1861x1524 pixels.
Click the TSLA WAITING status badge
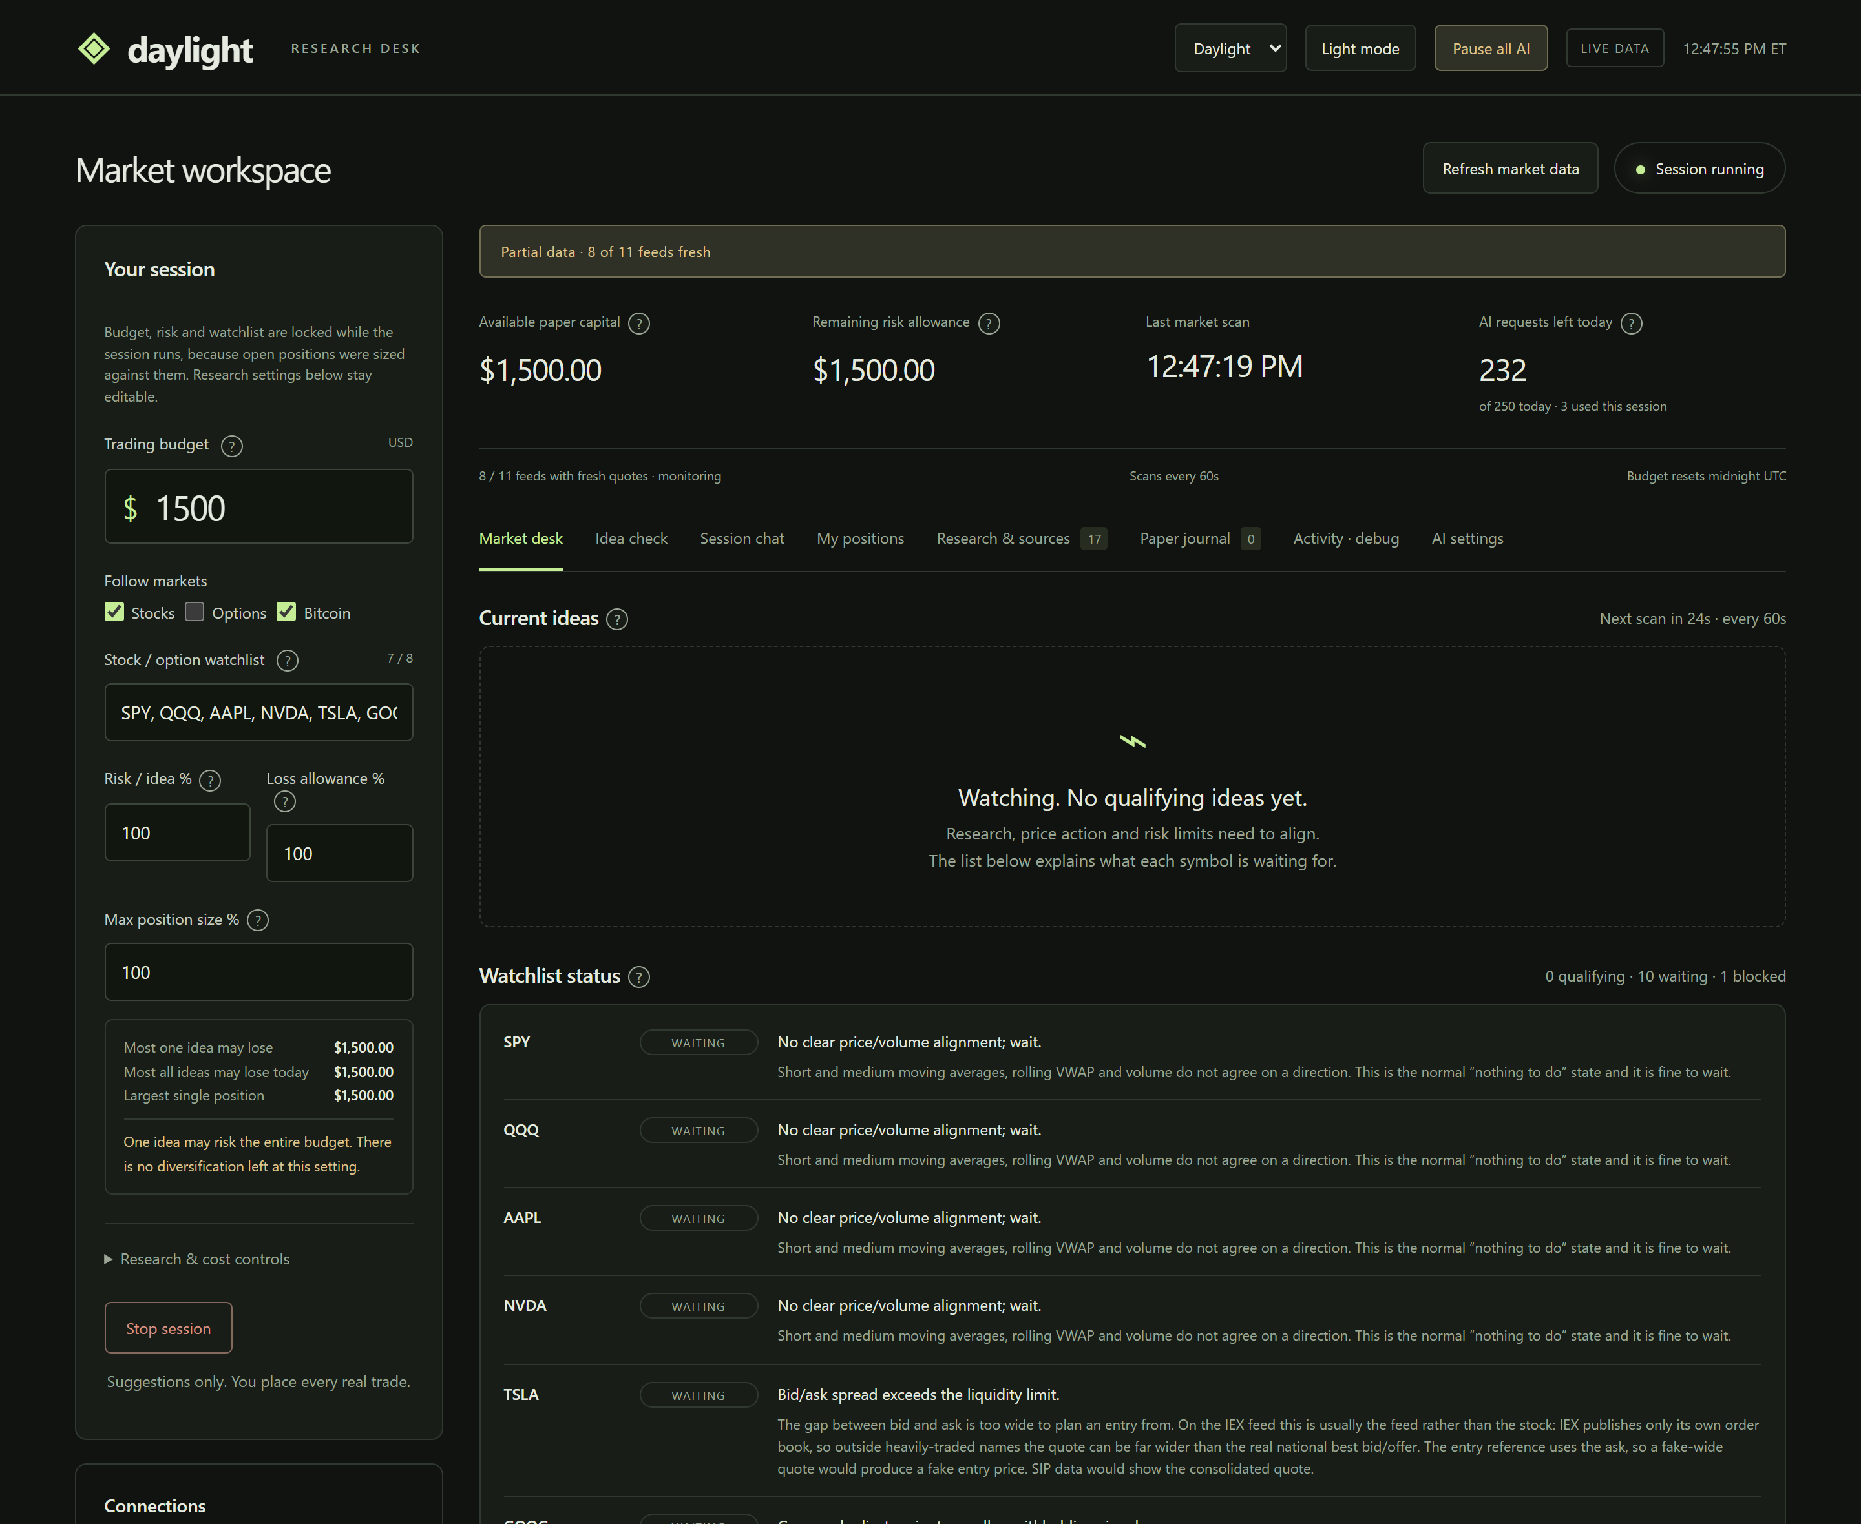point(699,1395)
